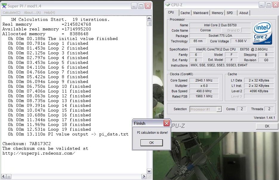Viewport: 279px width, 180px height.
Task: Open the Help menu in Super PI
Action: pos(50,13)
